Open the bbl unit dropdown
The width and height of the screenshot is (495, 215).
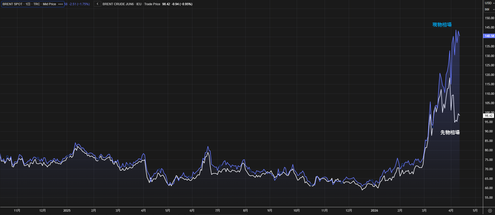[x=489, y=9]
